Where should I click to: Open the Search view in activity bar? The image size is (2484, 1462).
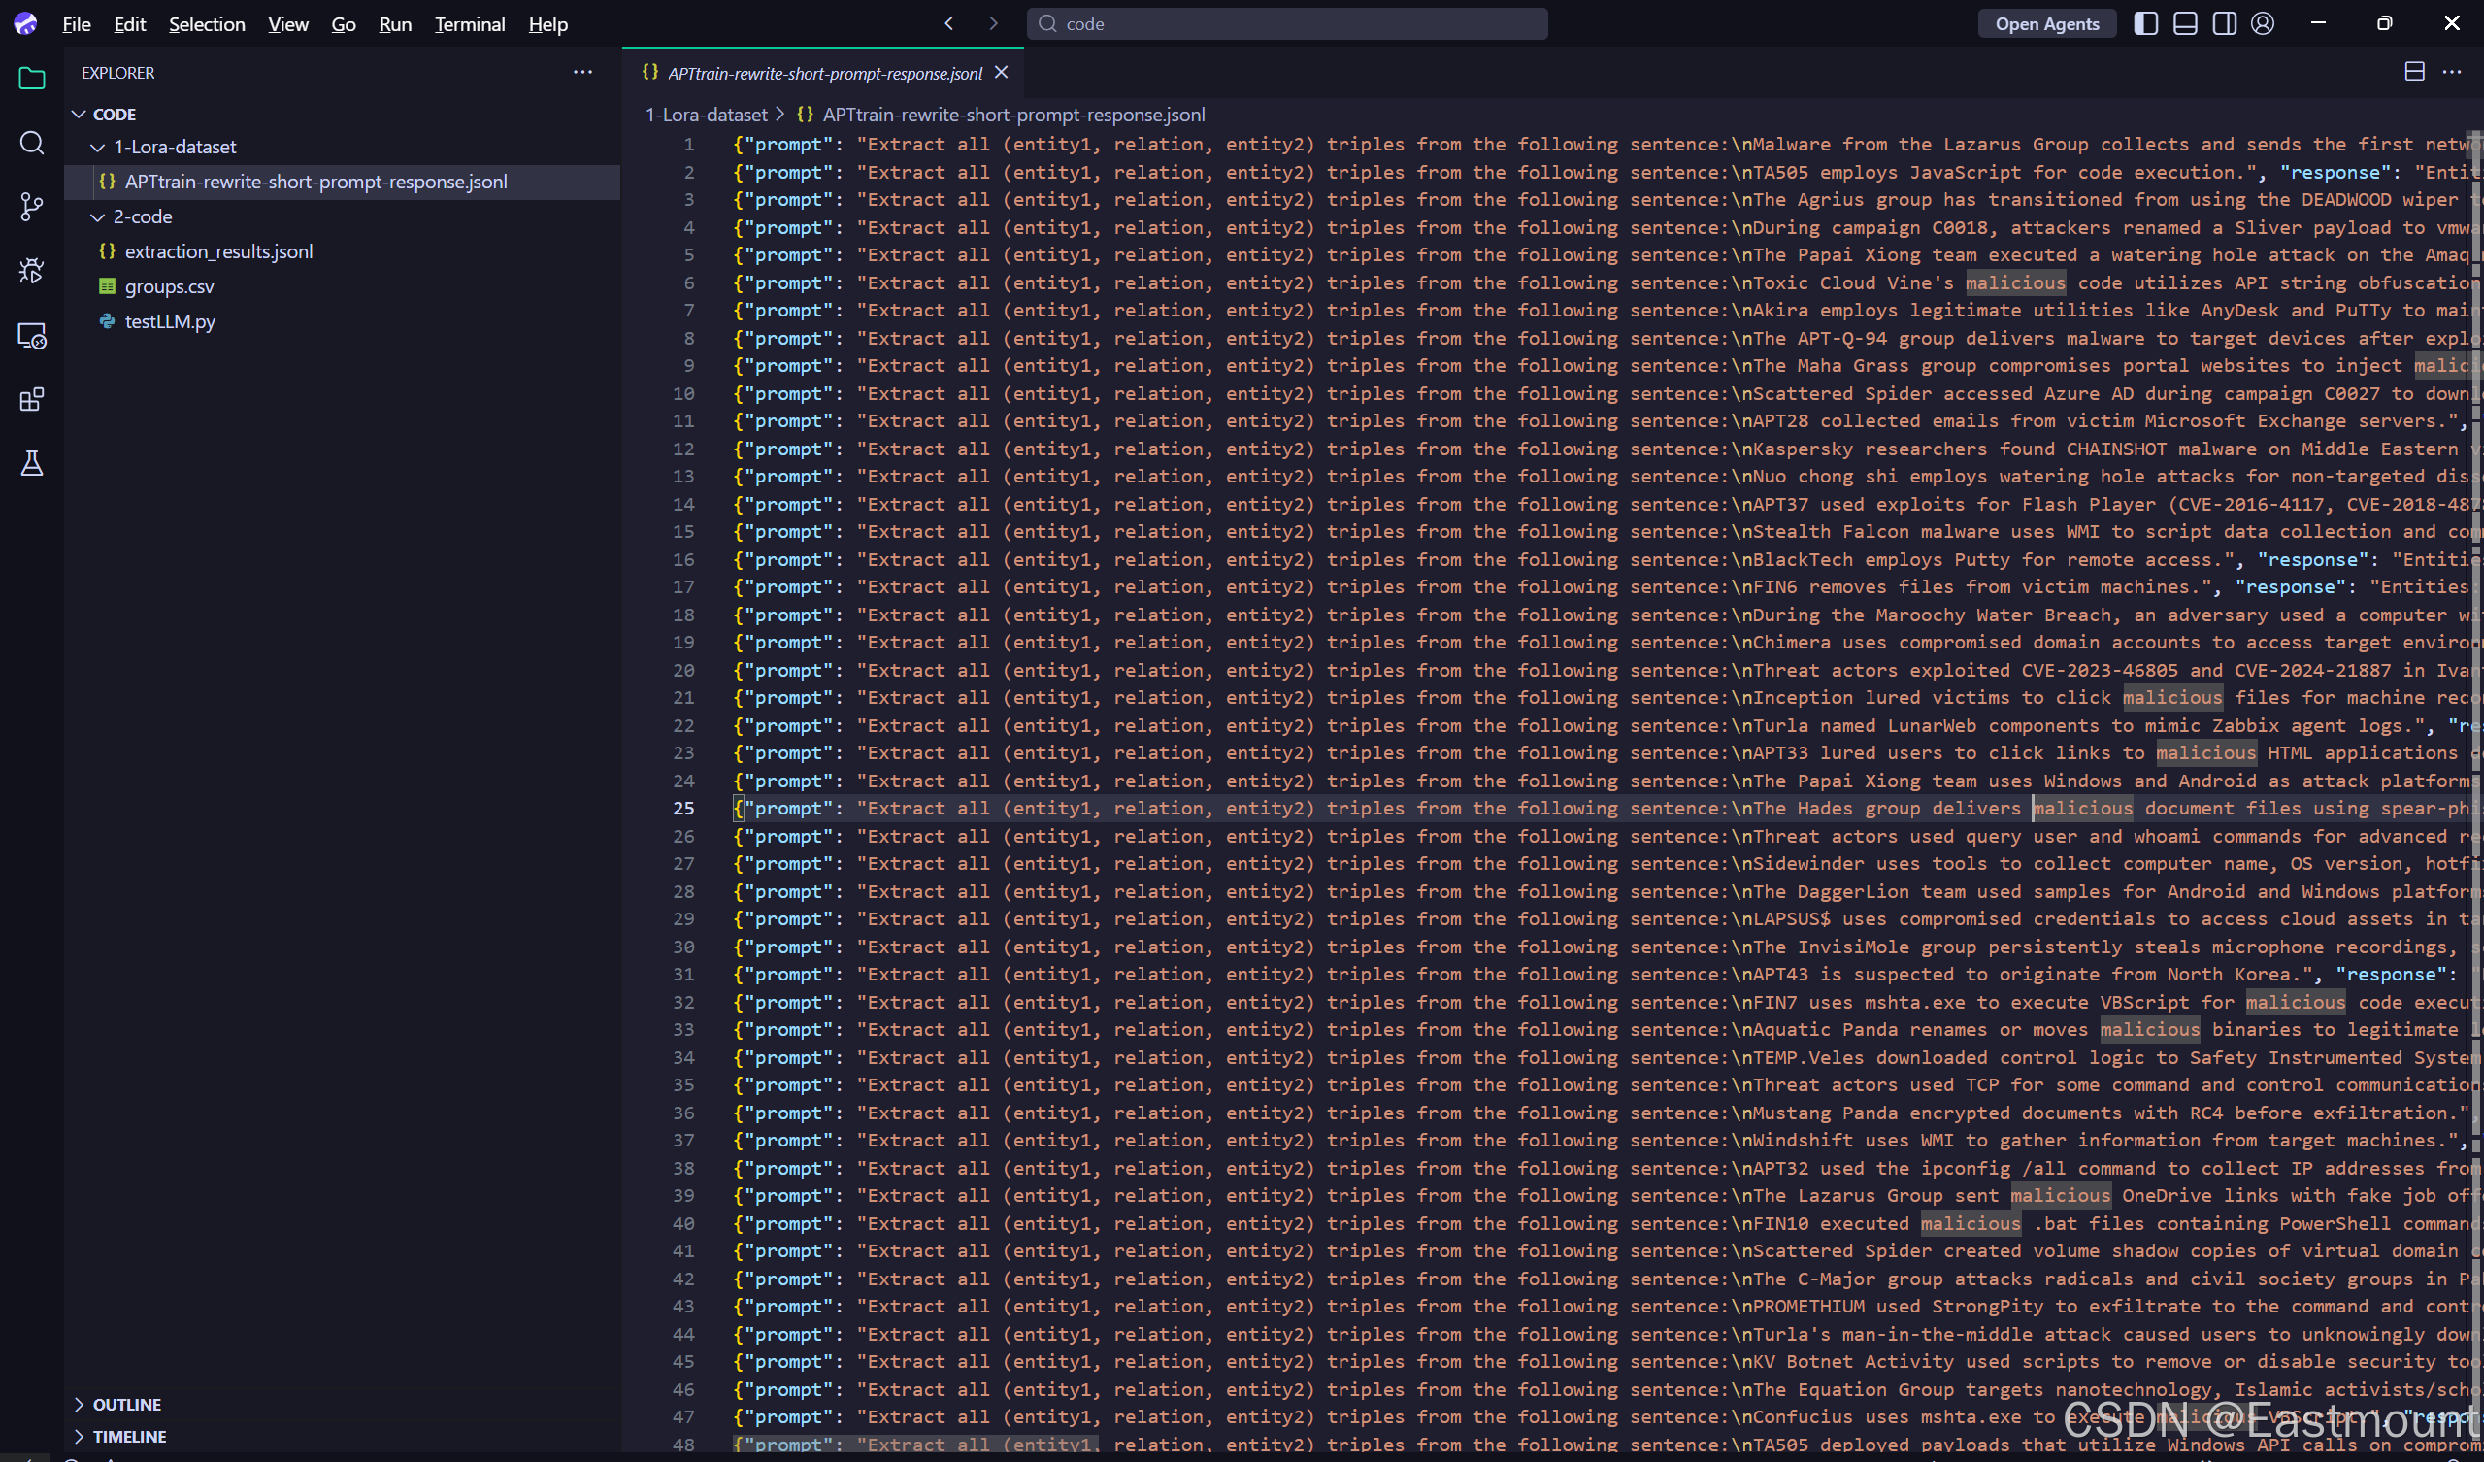tap(31, 143)
